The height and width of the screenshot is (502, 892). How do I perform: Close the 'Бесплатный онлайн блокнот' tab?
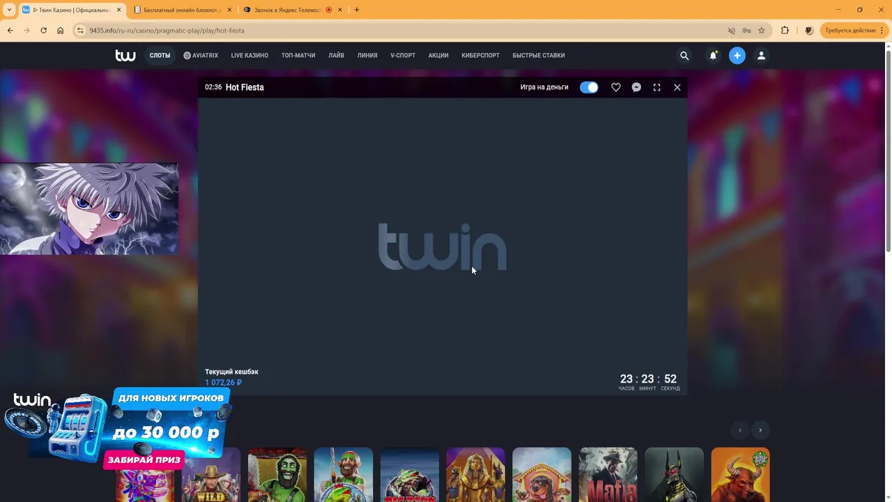coord(229,10)
